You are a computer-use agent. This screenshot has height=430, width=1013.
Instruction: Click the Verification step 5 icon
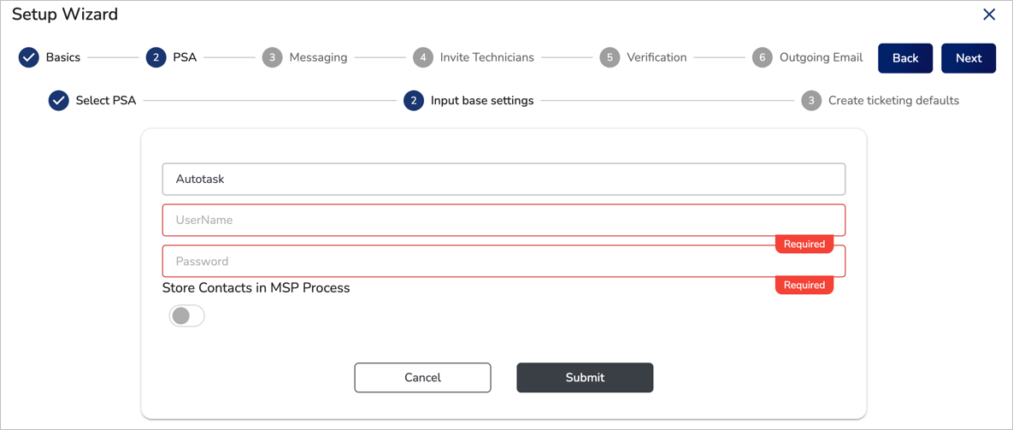[x=610, y=58]
